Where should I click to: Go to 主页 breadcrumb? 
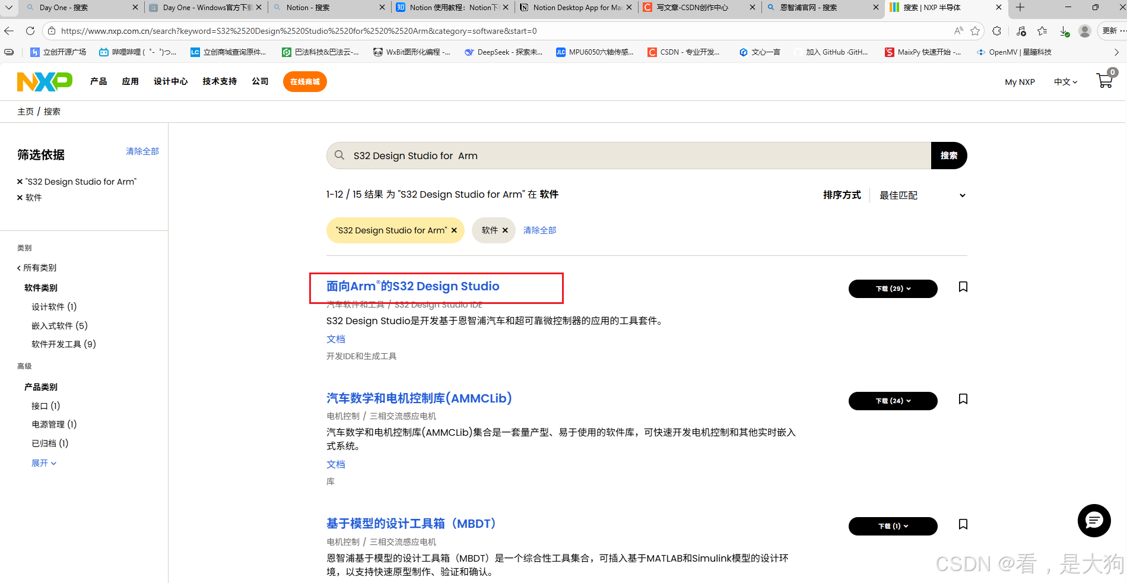coord(26,112)
